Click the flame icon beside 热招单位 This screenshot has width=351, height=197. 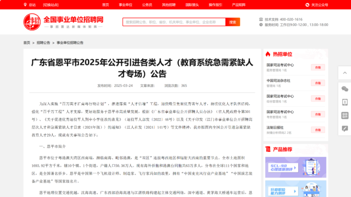click(x=268, y=54)
